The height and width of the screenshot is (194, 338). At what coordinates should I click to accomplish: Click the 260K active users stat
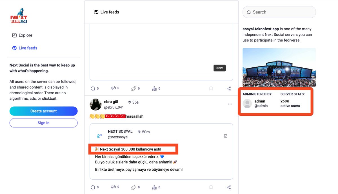pos(290,103)
